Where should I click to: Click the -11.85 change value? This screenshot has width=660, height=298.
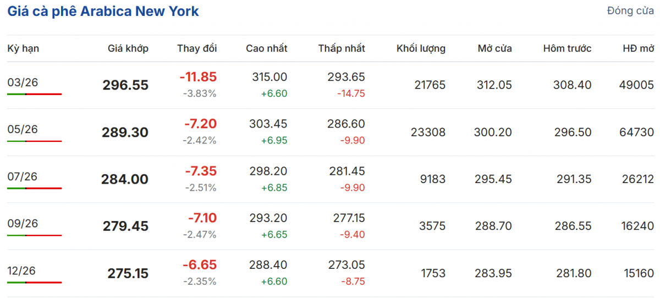pos(198,77)
